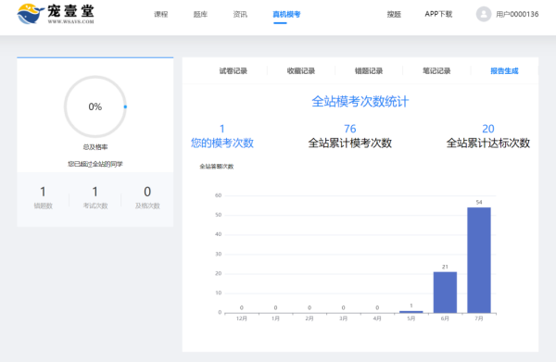Open the 搜题 link
556x362 pixels.
coord(394,14)
